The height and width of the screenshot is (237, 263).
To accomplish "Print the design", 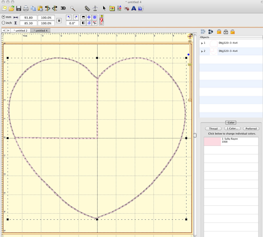I will click(26, 9).
